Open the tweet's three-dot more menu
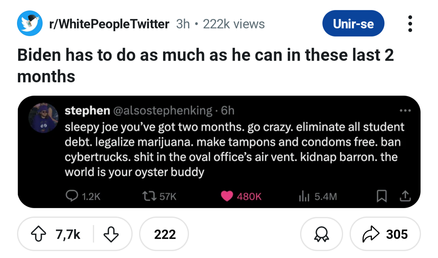 pyautogui.click(x=405, y=111)
